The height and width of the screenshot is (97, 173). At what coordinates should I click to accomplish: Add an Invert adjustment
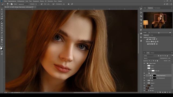coord(148,44)
